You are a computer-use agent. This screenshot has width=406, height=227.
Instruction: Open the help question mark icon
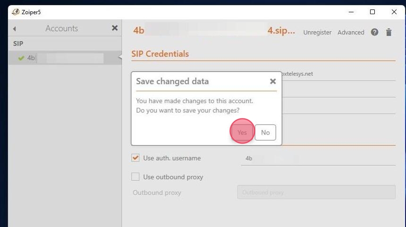point(374,32)
